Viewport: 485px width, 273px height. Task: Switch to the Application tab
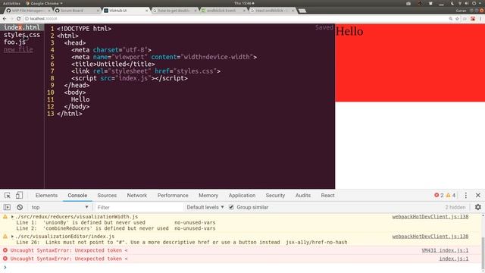[x=242, y=196]
